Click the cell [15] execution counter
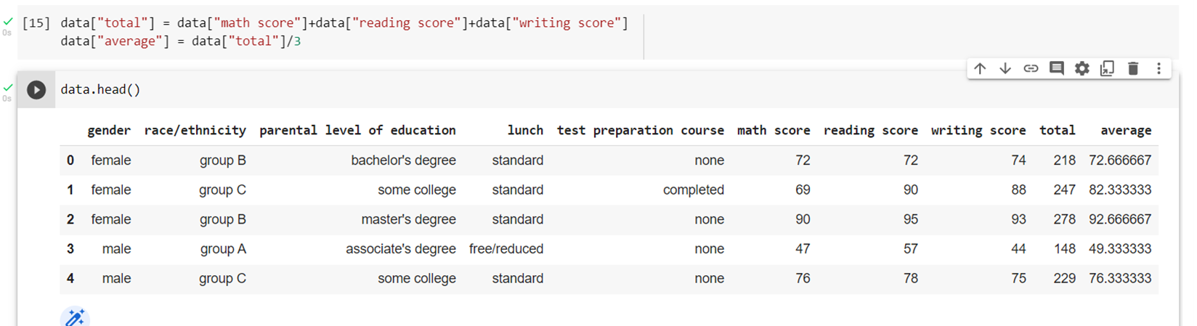The image size is (1197, 326). coord(36,23)
